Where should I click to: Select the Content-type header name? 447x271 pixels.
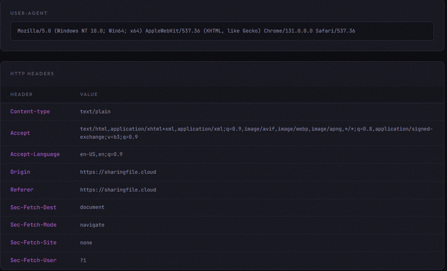30,111
